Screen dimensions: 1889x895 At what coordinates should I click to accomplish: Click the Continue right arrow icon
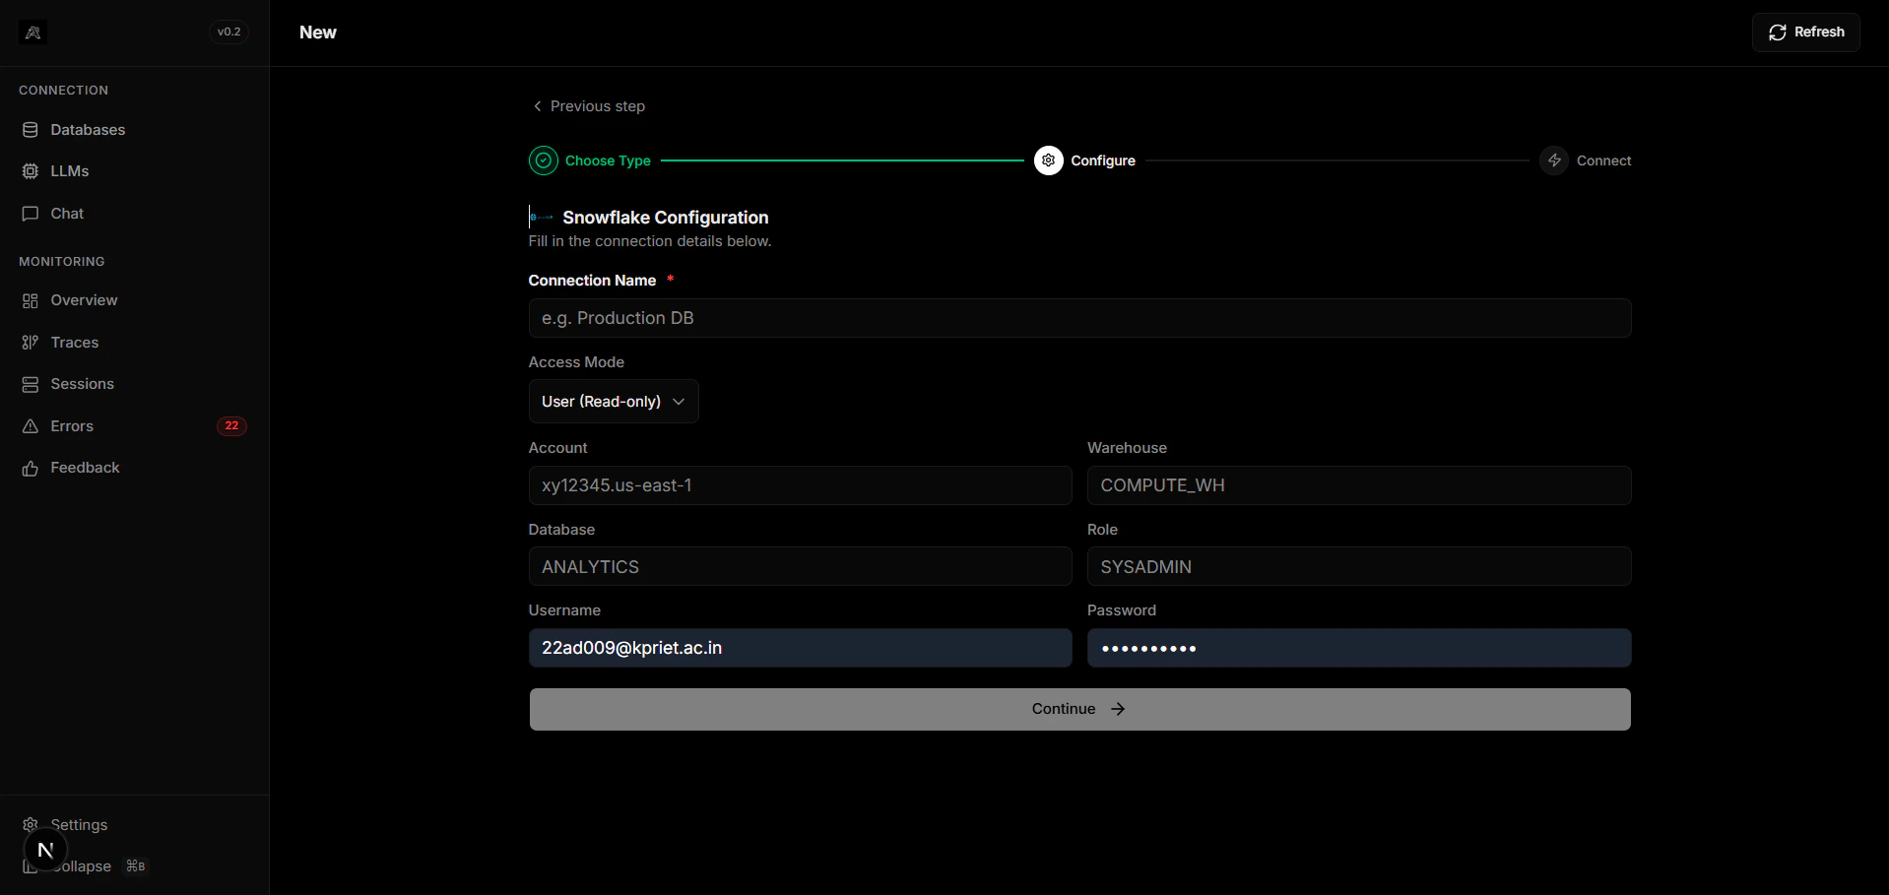coord(1118,709)
